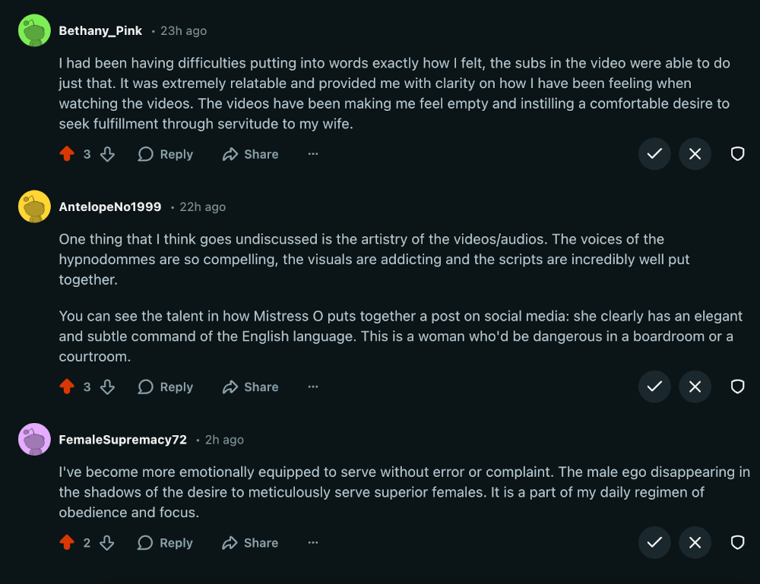The width and height of the screenshot is (760, 584).
Task: Downvote AntelopeNo1999's comment
Action: [x=107, y=387]
